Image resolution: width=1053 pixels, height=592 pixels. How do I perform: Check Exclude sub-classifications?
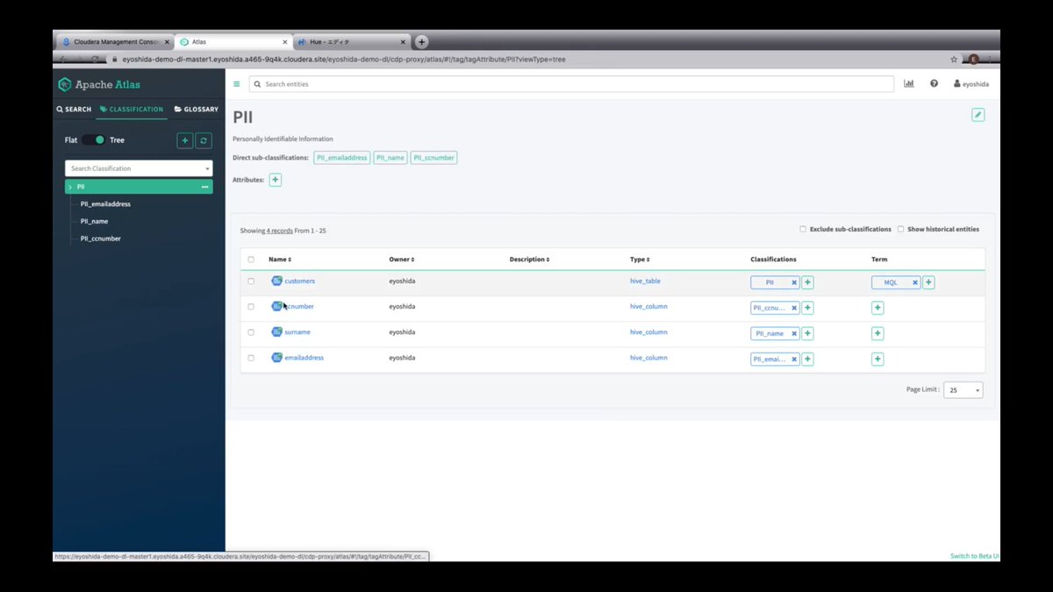pos(803,229)
